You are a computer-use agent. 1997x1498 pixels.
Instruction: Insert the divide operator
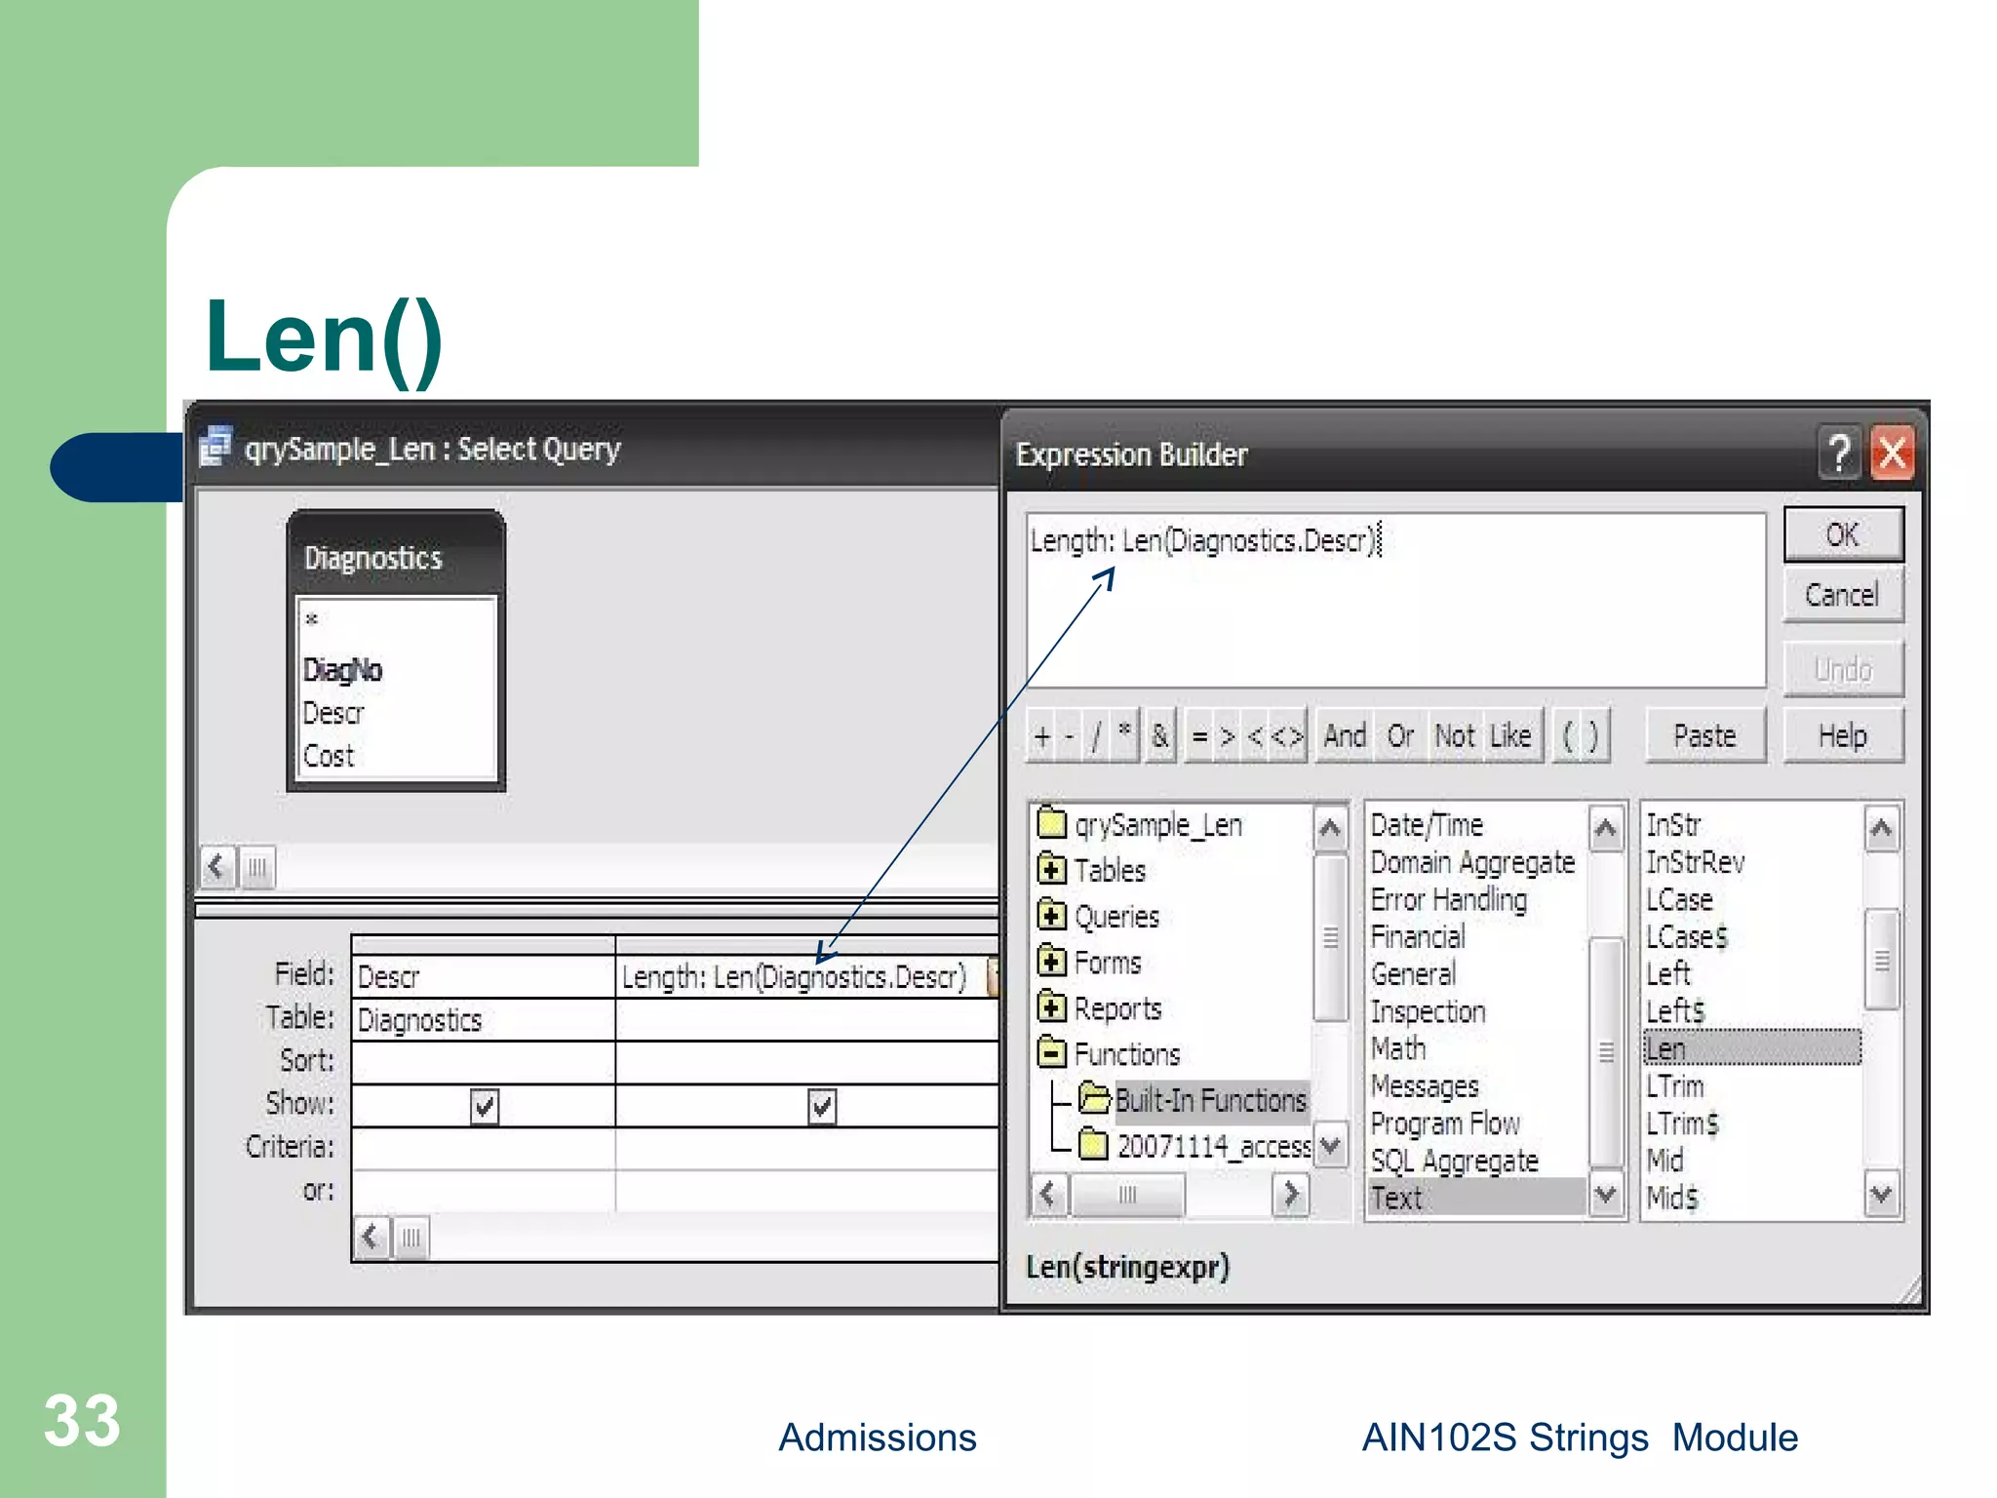(x=1096, y=736)
